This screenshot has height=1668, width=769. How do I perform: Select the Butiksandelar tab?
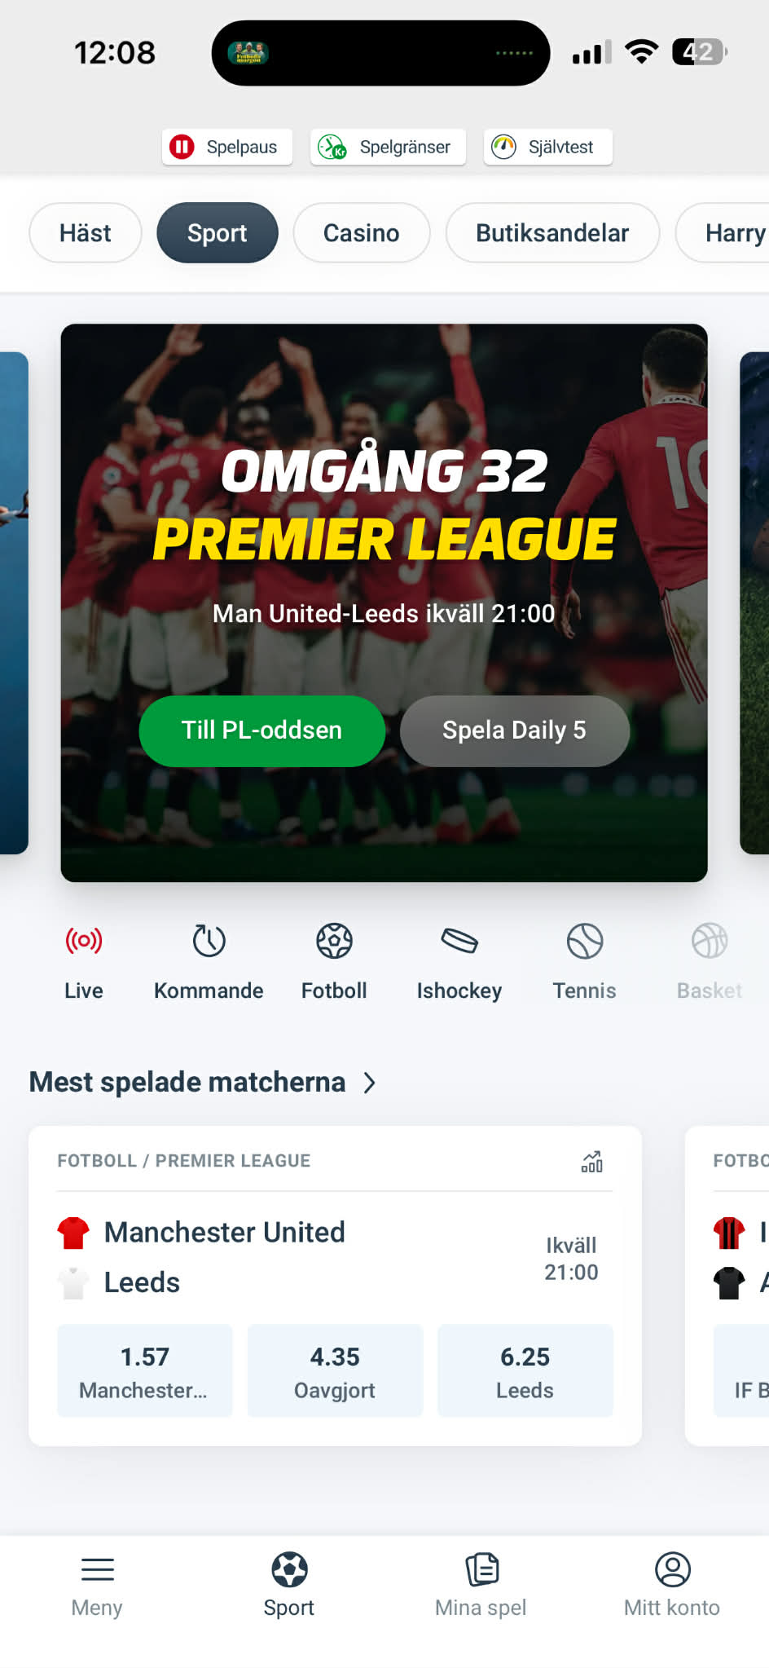tap(552, 233)
